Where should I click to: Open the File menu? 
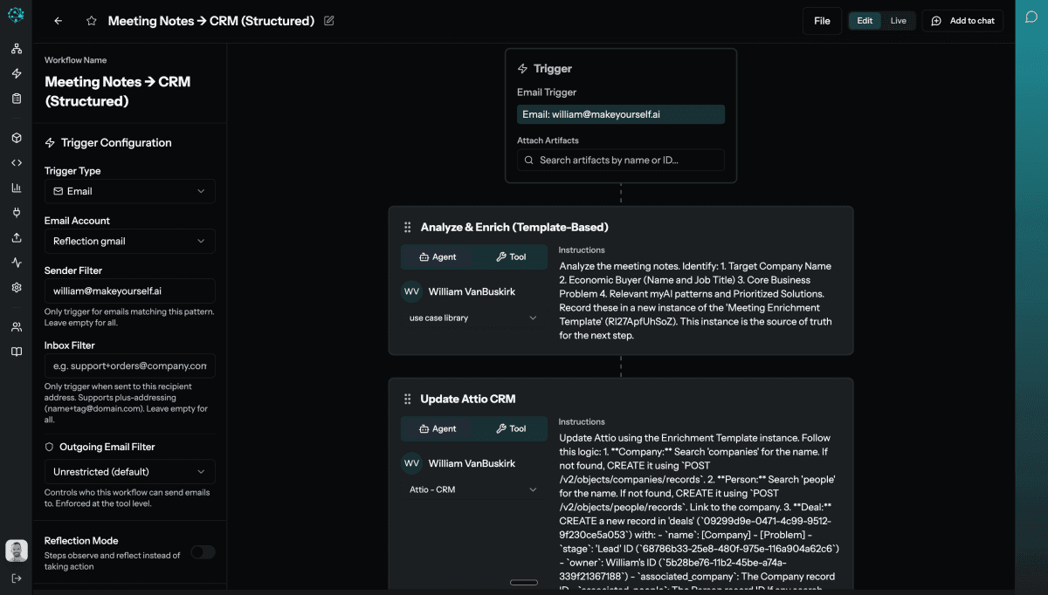[x=821, y=20]
